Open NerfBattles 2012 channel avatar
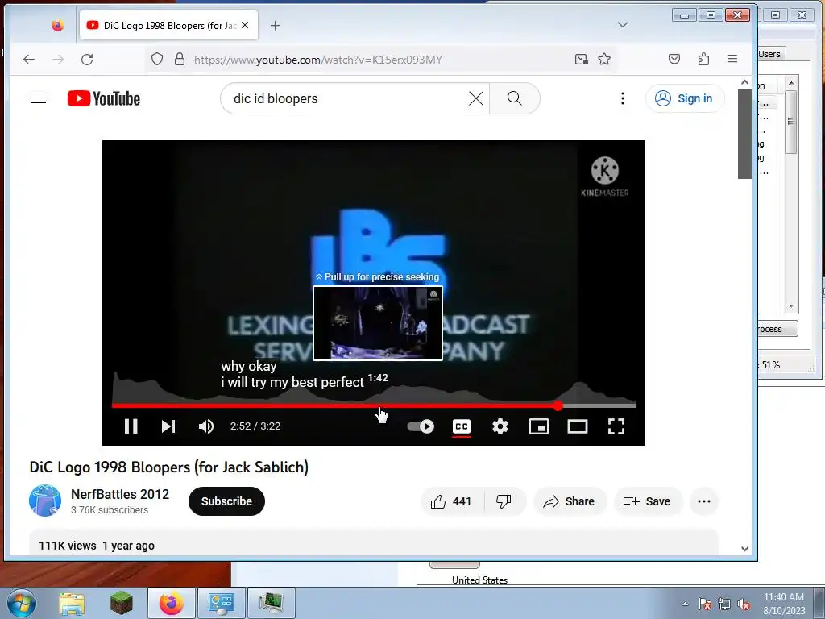Screen dimensions: 825x619 [45, 501]
